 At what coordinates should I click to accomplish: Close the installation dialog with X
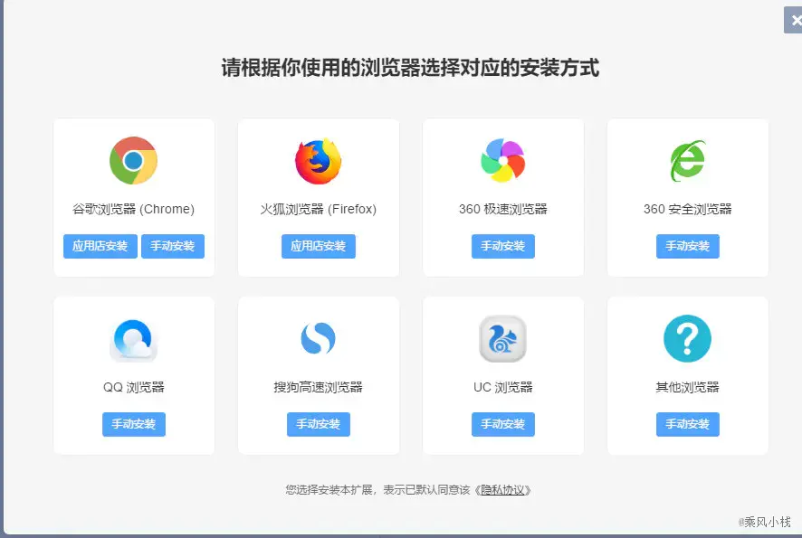point(795,21)
